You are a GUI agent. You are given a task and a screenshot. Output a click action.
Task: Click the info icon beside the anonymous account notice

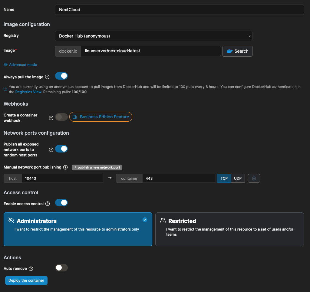coord(5,89)
